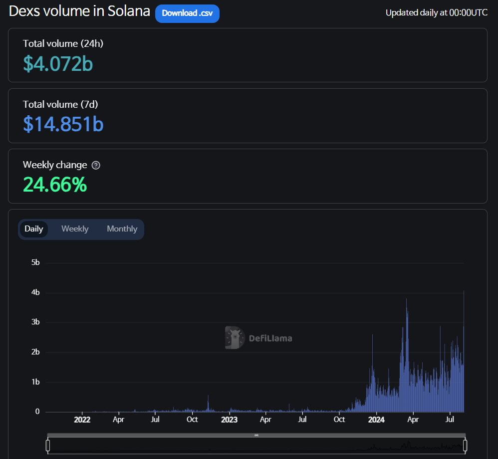Click the 2023 label on the x-axis

pyautogui.click(x=229, y=420)
